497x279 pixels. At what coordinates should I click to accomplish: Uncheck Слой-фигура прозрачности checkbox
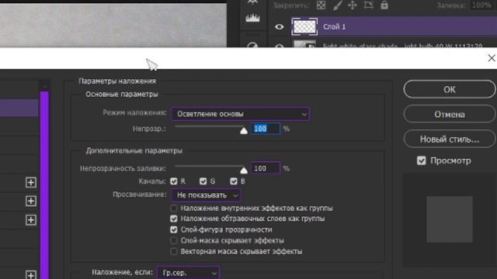pyautogui.click(x=174, y=229)
